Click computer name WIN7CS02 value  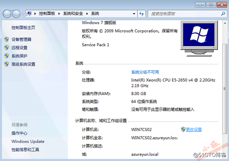pos(141,130)
